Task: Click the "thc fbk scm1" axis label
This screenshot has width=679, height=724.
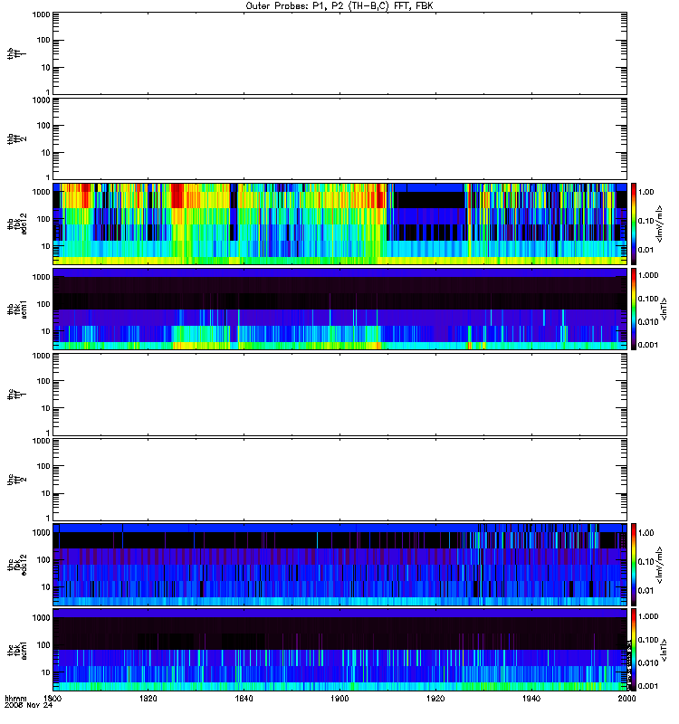Action: click(x=16, y=650)
